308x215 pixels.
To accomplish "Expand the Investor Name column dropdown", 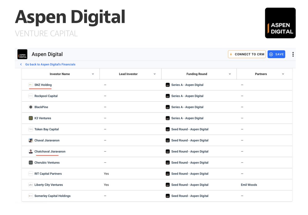I will coord(93,74).
